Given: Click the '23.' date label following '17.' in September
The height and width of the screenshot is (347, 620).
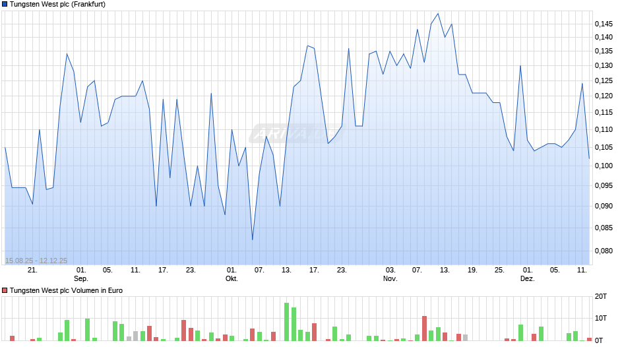Looking at the screenshot, I should [191, 270].
